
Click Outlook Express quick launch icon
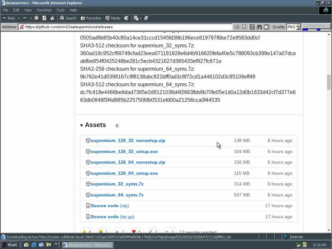pos(41,245)
